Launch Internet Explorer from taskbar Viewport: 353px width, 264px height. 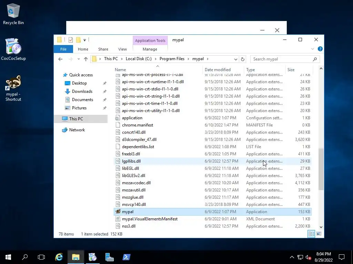tap(59, 257)
